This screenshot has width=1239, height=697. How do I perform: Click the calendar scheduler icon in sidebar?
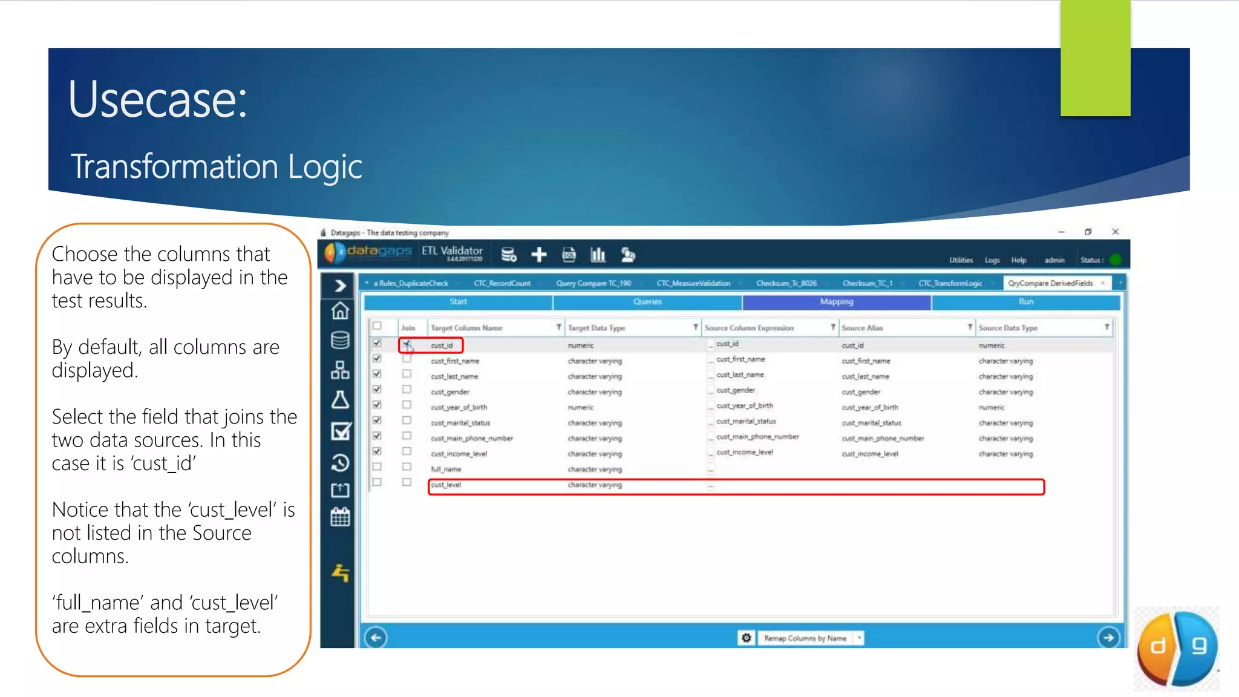pos(340,517)
